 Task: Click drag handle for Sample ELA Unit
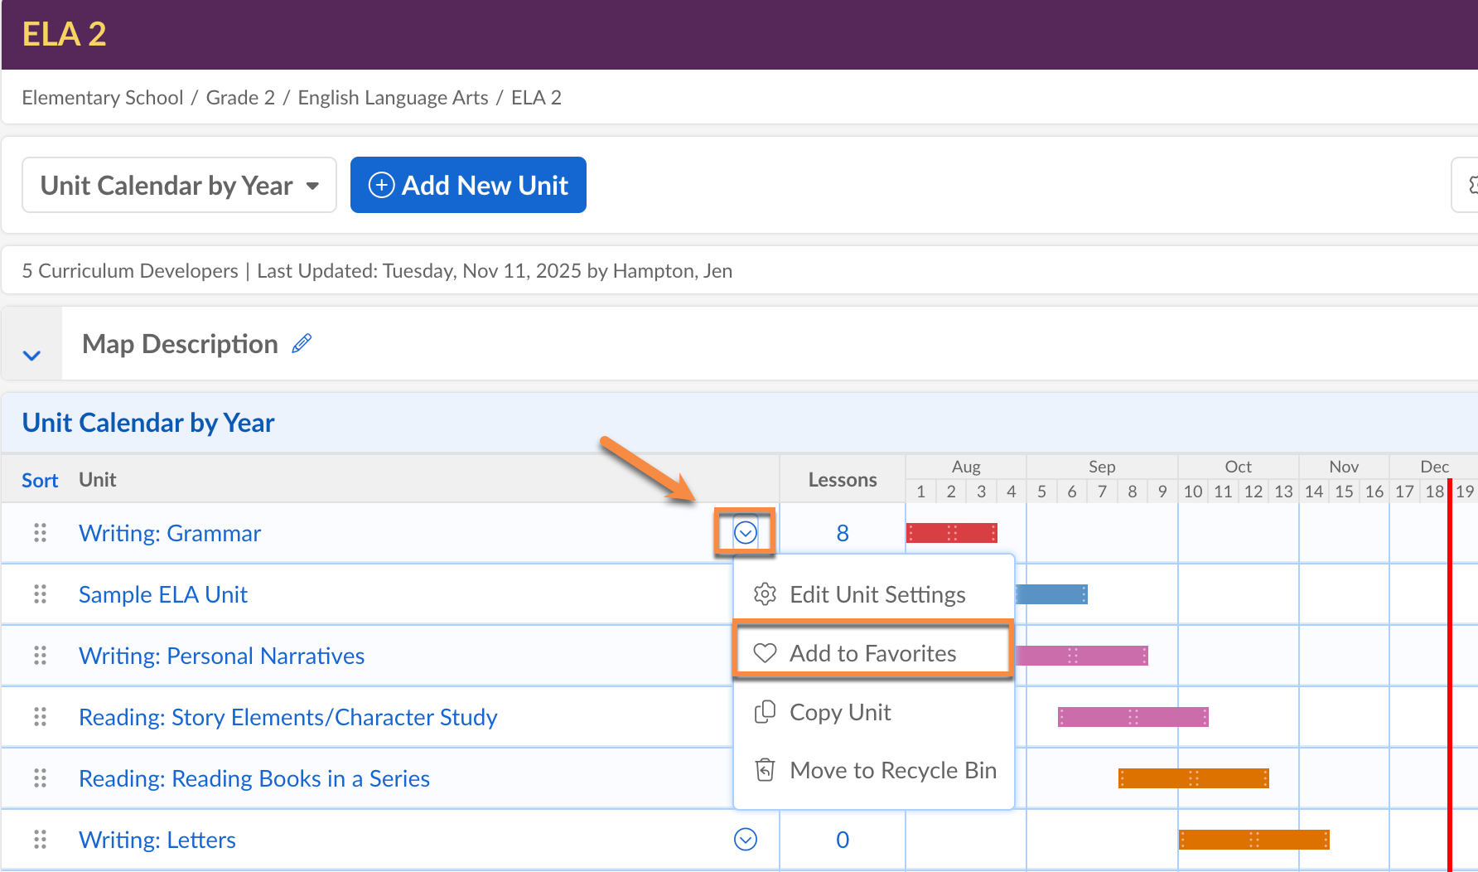tap(40, 594)
